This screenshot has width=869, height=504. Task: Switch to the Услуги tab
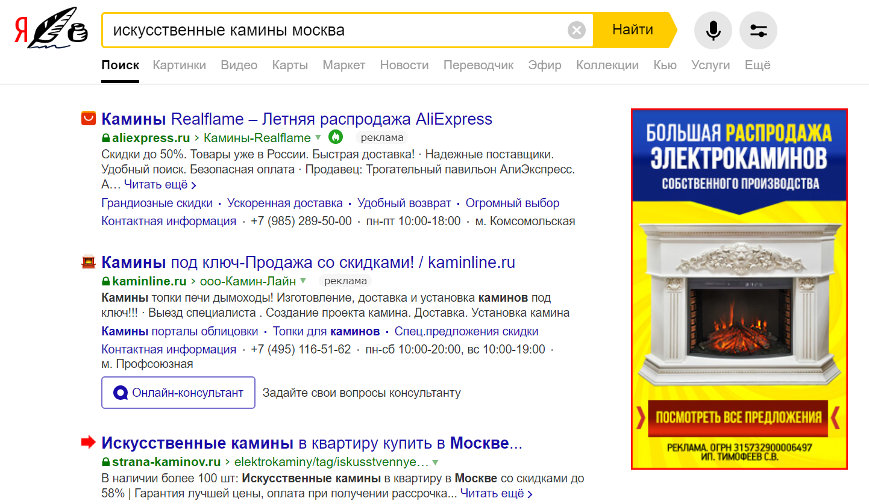[x=711, y=65]
